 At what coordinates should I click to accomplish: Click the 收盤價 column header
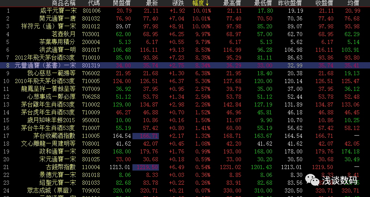(x=324, y=3)
